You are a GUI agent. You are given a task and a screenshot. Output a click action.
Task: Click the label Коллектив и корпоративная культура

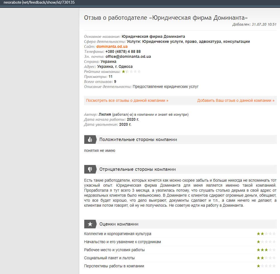coord(118,234)
